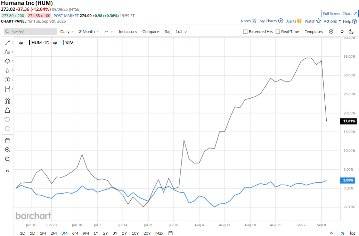
Task: Select the numbered label tool
Action: click(x=7, y=79)
